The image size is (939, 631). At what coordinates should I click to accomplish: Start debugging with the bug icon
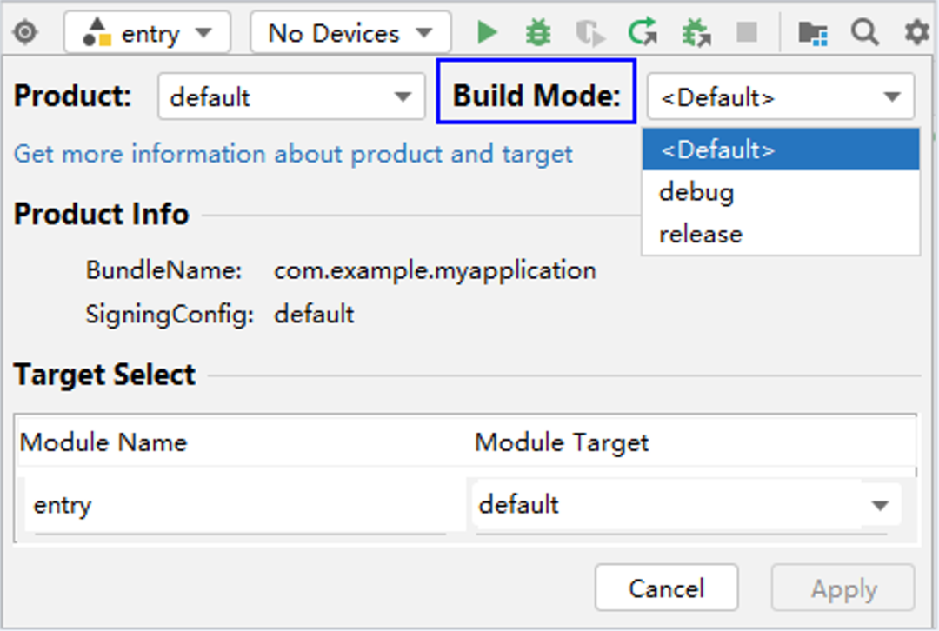[539, 33]
